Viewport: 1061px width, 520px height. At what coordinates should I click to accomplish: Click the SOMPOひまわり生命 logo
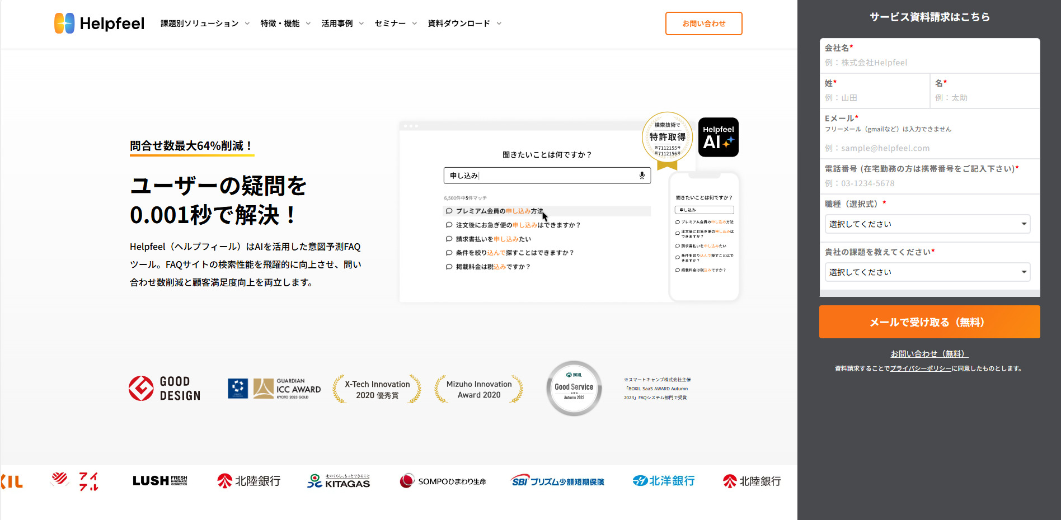[443, 481]
